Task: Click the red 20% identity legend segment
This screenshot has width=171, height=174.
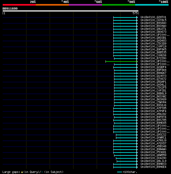Action: tap(19, 5)
